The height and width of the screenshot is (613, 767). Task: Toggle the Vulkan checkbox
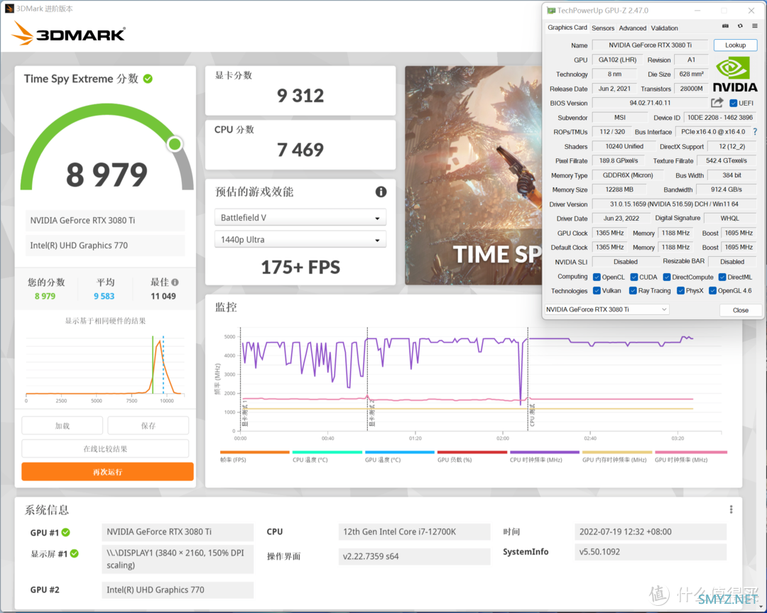(597, 291)
